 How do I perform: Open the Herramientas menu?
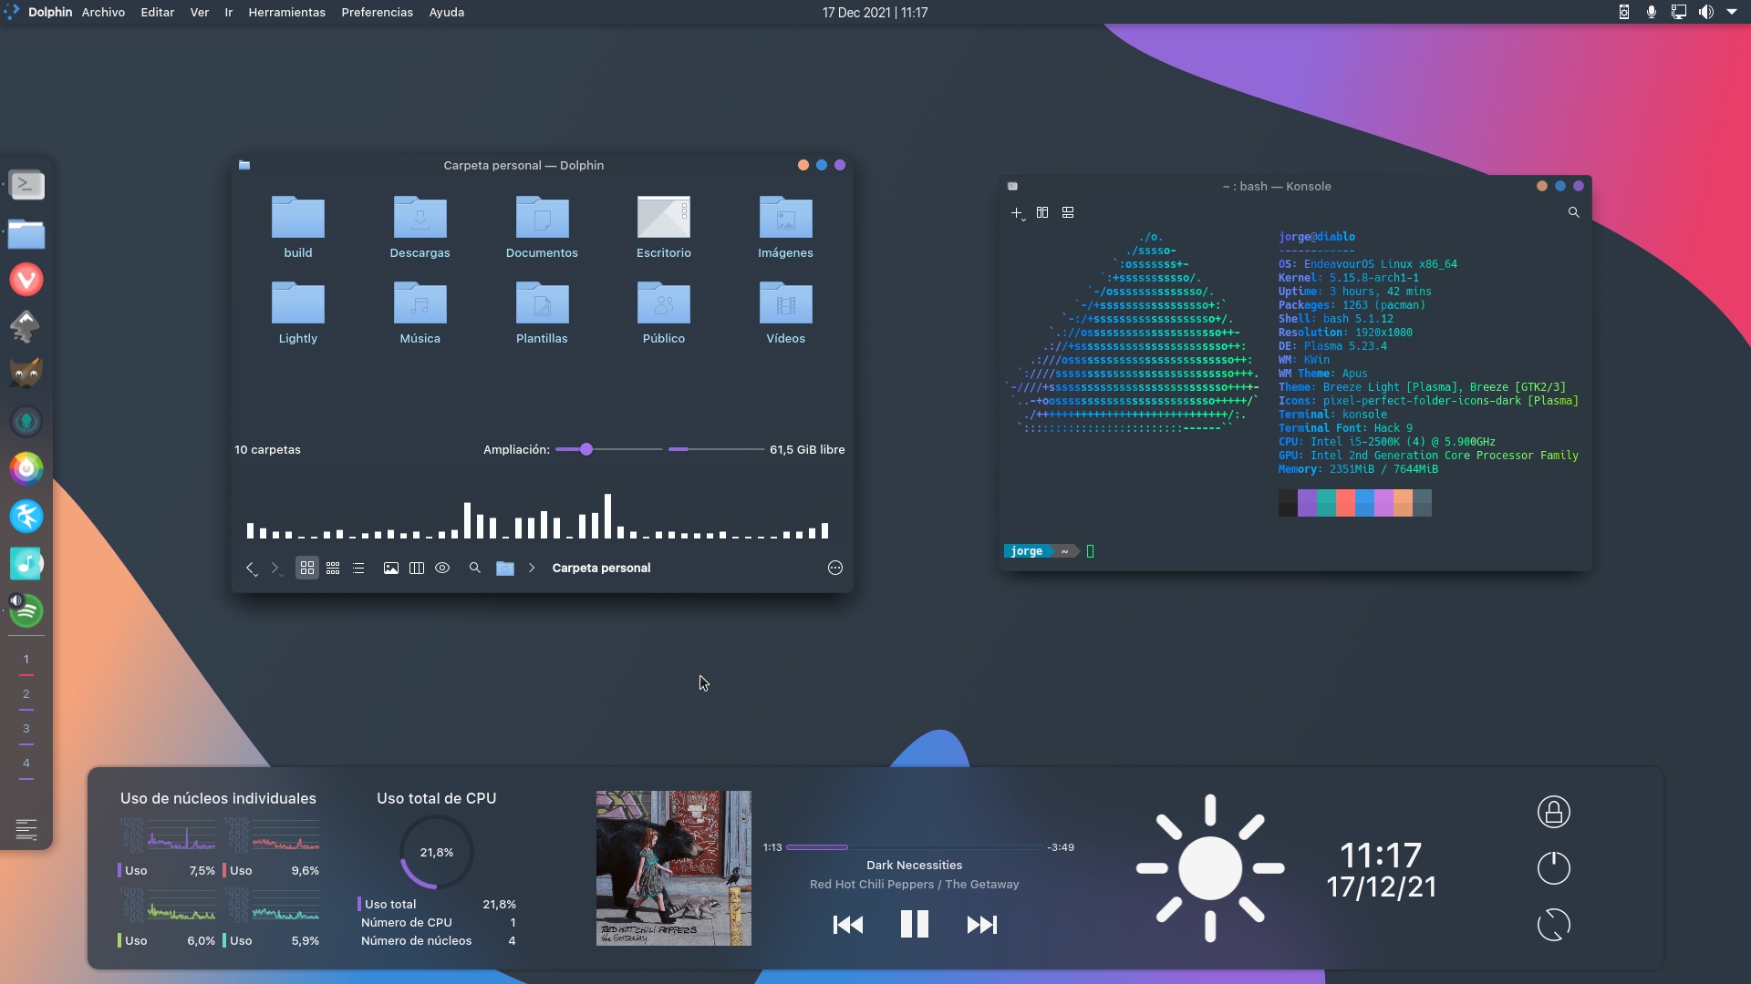pyautogui.click(x=286, y=12)
